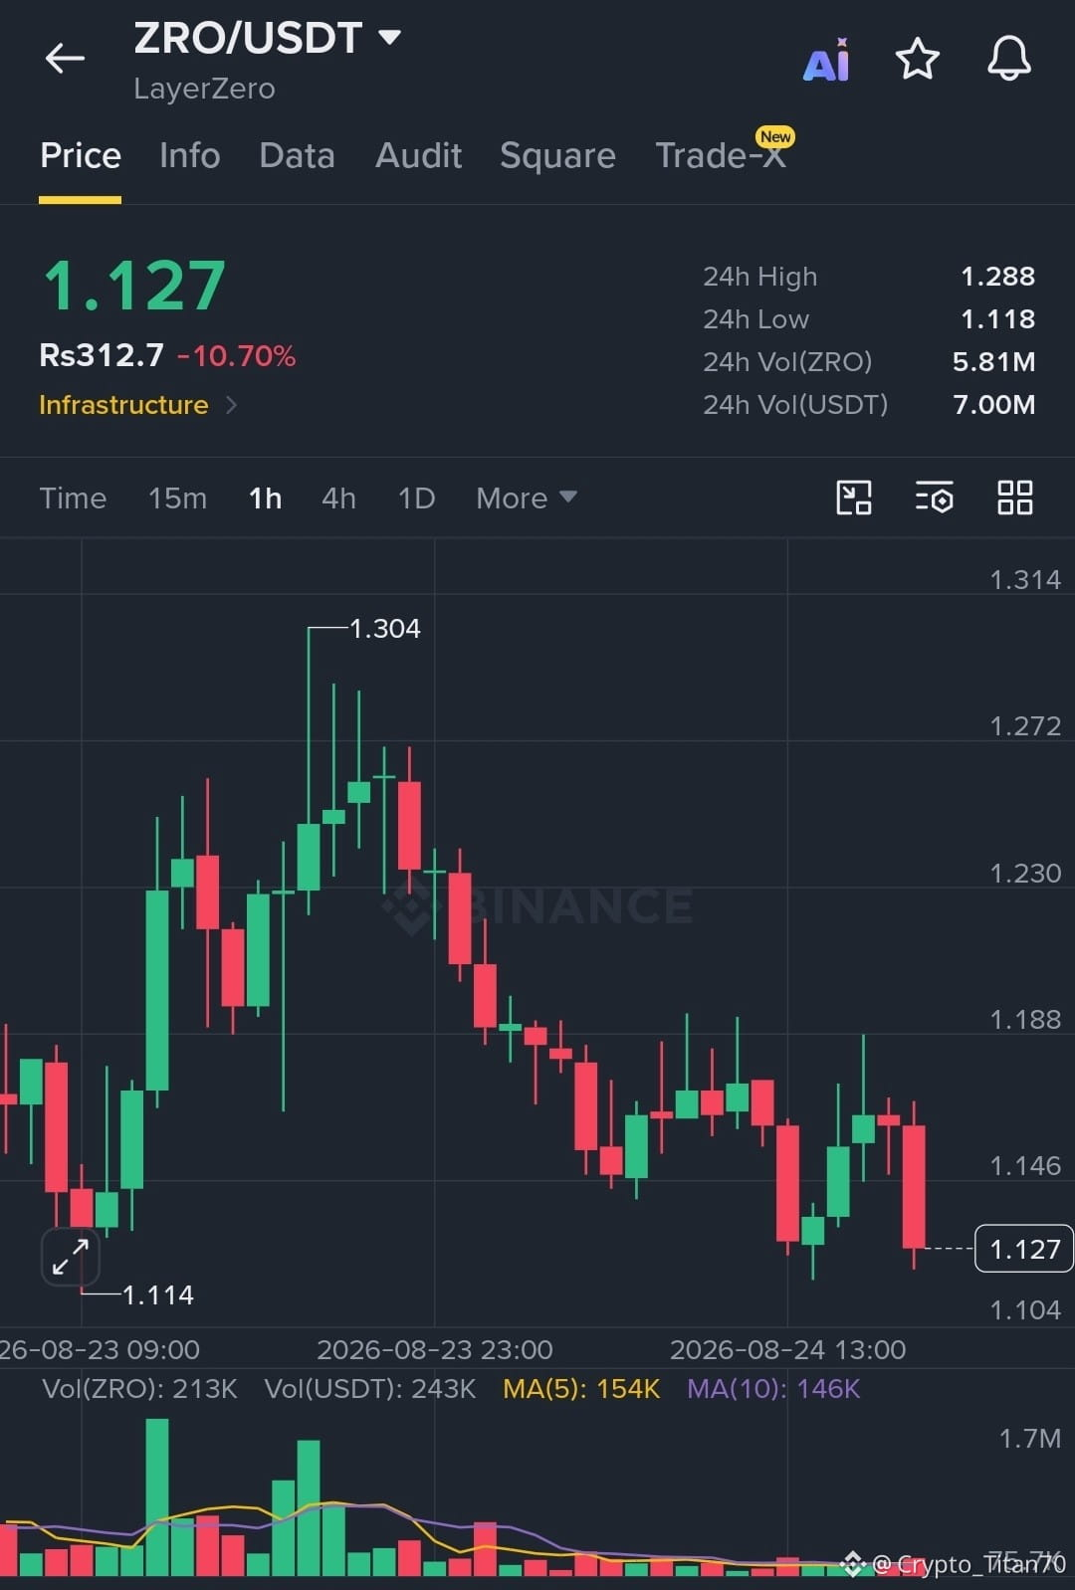
Task: Tap the 24h Vol(ZRO) value 5.81M
Action: pyautogui.click(x=993, y=362)
